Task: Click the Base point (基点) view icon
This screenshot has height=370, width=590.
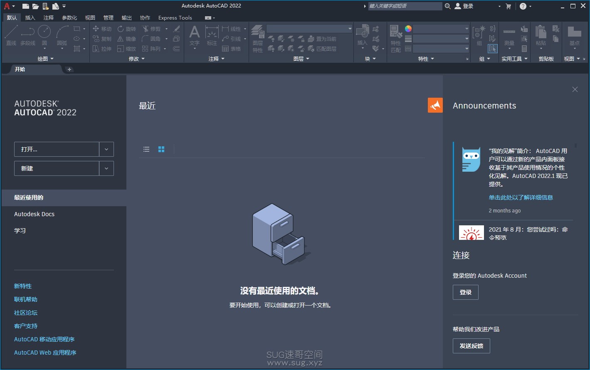Action: pos(575,35)
